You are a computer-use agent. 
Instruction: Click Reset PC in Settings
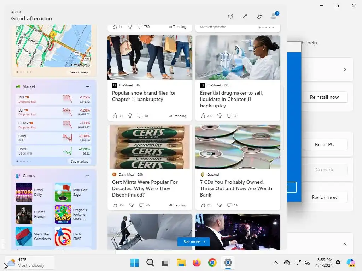click(x=324, y=144)
